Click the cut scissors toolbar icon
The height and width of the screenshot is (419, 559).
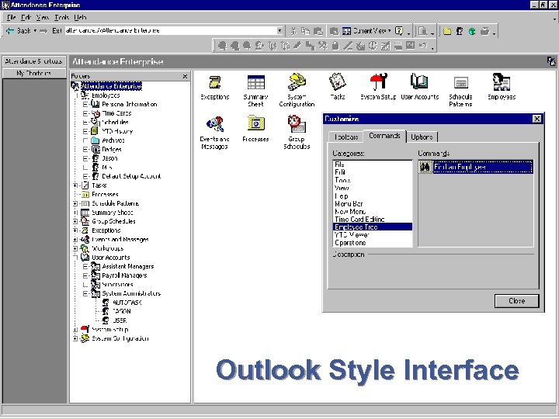point(293,31)
